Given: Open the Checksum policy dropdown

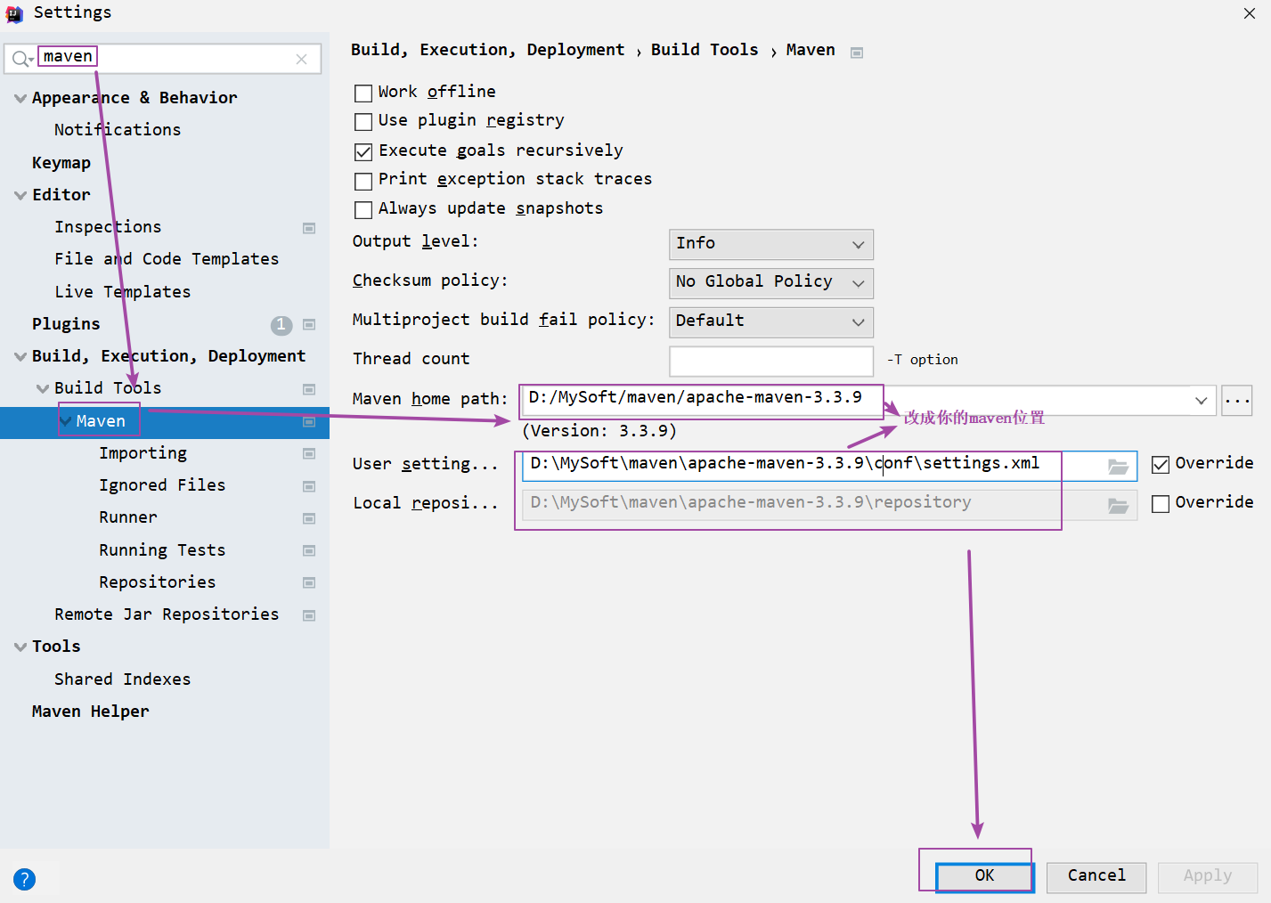Looking at the screenshot, I should pos(771,283).
